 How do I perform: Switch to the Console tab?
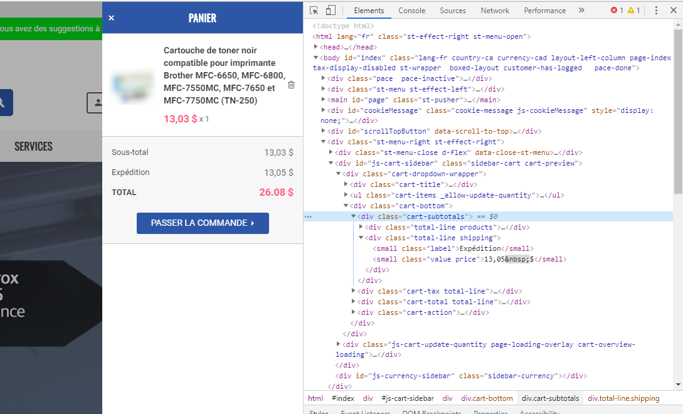(411, 11)
